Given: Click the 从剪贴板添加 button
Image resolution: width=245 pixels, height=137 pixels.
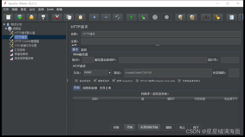Looking at the screenshot, I should pyautogui.click(x=149, y=127).
